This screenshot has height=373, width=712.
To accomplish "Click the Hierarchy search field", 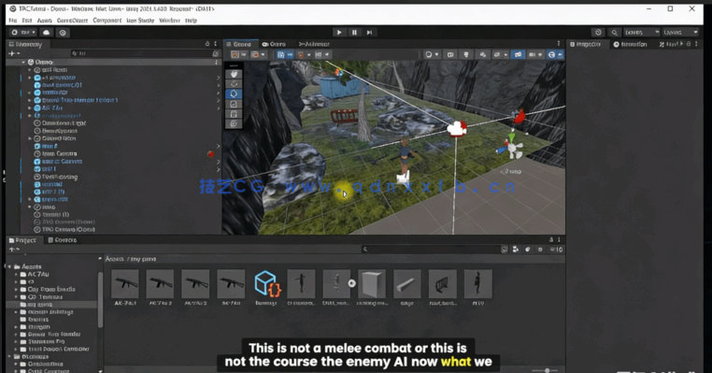I will pyautogui.click(x=142, y=53).
